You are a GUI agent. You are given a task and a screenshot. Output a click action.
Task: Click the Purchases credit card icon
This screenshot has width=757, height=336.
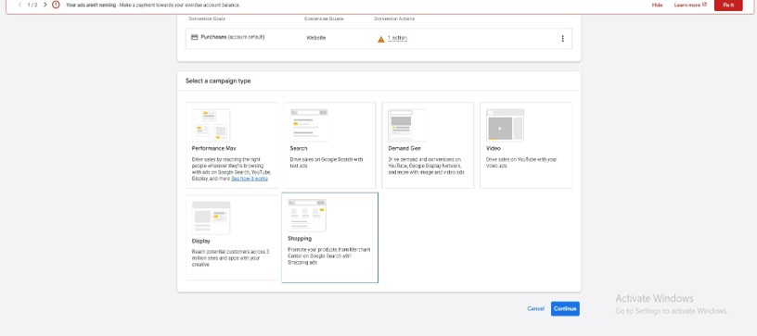(x=195, y=37)
